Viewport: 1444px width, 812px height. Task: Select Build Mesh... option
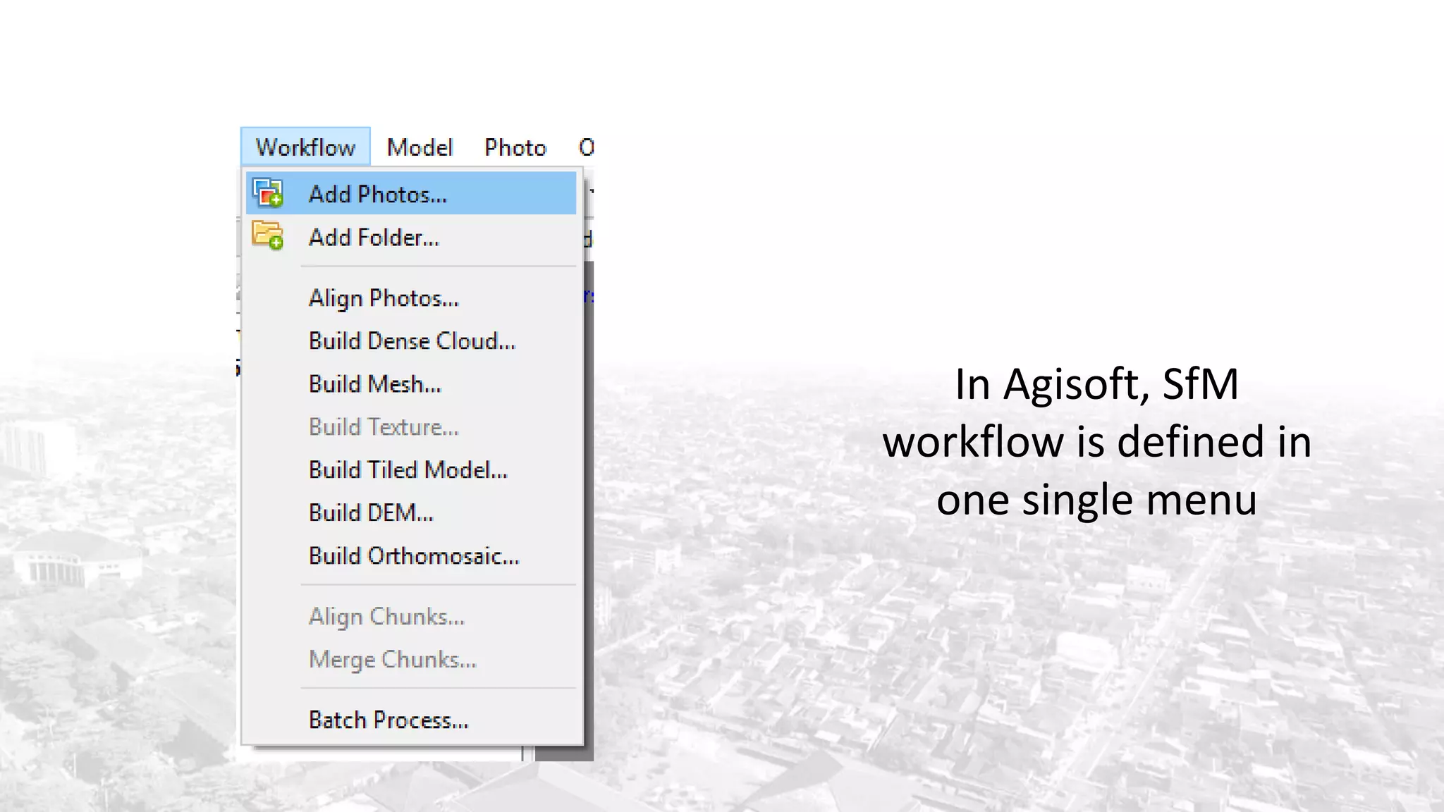coord(411,384)
